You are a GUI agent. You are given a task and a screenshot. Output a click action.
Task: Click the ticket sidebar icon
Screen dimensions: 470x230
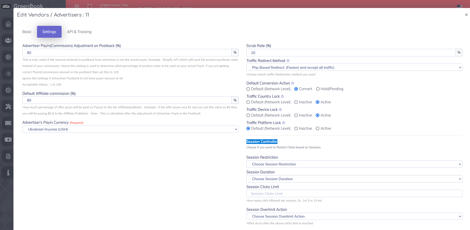[8, 123]
